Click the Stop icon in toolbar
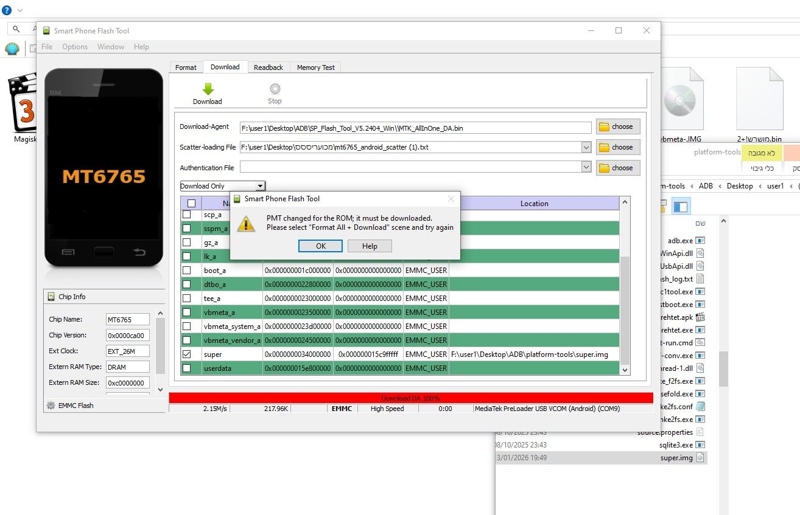800x515 pixels. click(275, 89)
